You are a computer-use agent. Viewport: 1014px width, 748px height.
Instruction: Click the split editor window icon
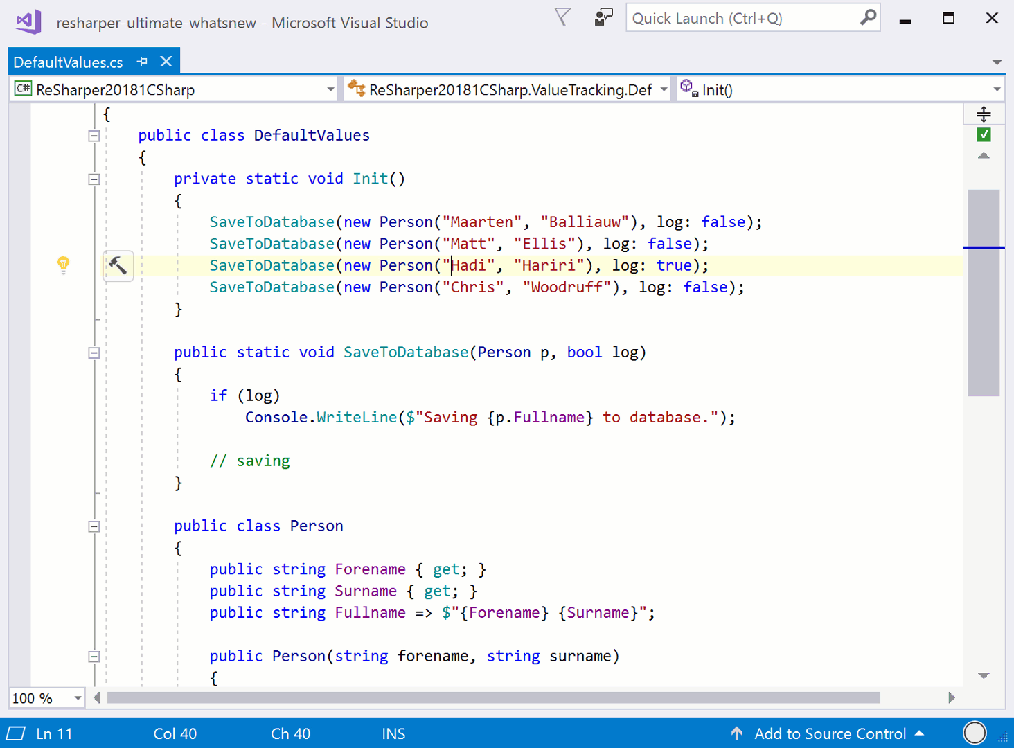point(984,114)
